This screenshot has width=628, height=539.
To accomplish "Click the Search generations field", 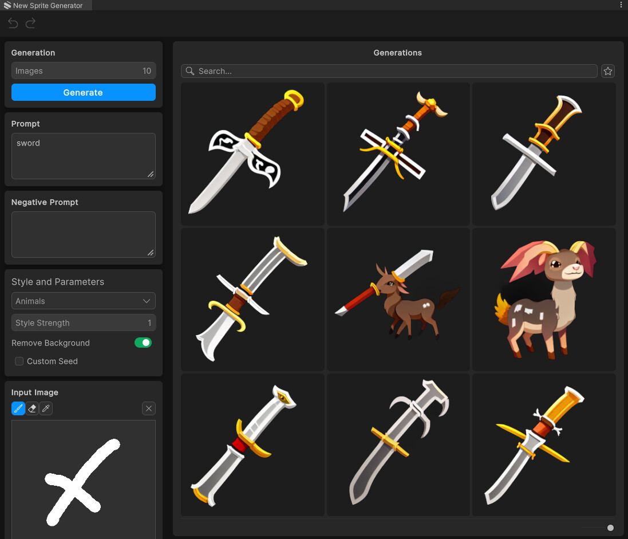I will pos(389,70).
